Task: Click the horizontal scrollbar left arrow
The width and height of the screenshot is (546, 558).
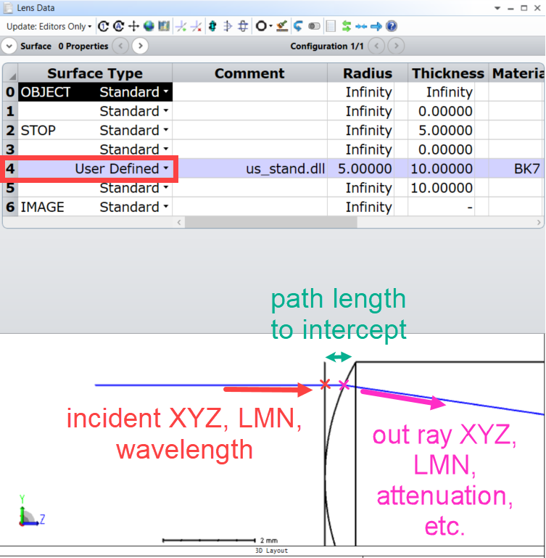Action: pyautogui.click(x=179, y=223)
